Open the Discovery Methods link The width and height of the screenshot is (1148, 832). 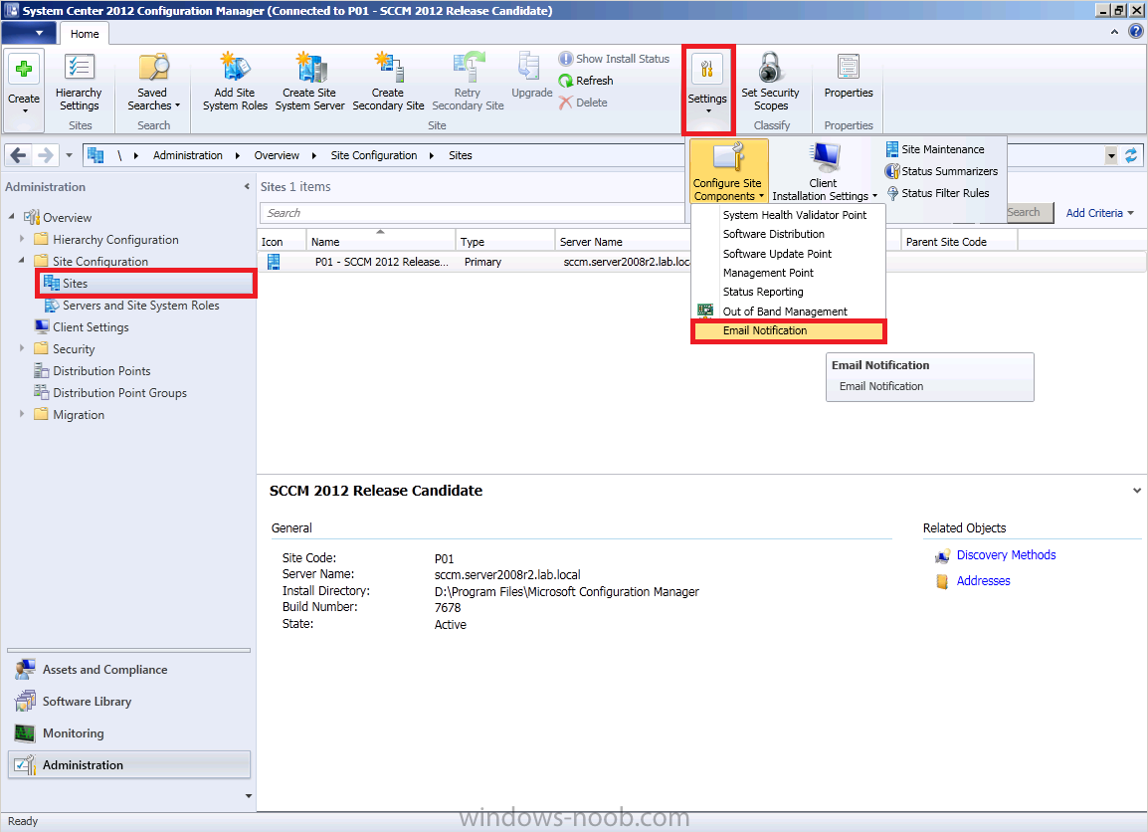click(x=1006, y=555)
